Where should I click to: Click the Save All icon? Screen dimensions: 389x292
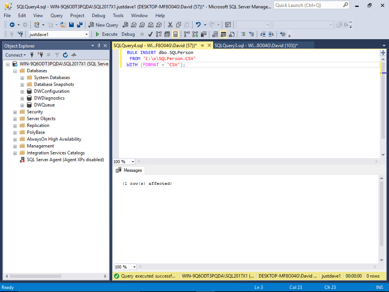coord(80,25)
